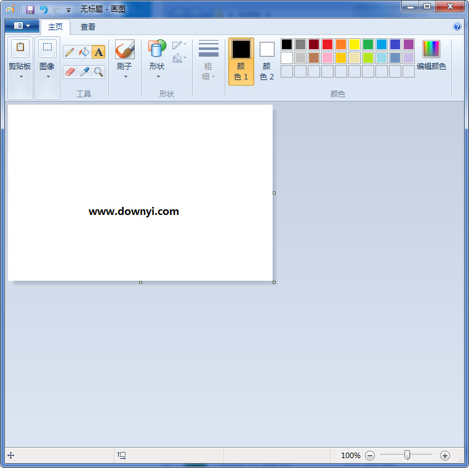The image size is (469, 468).
Task: Click the 100% zoom level text
Action: [351, 456]
